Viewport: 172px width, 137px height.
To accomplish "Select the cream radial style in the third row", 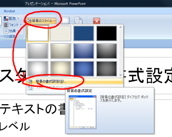I will coord(61,68).
